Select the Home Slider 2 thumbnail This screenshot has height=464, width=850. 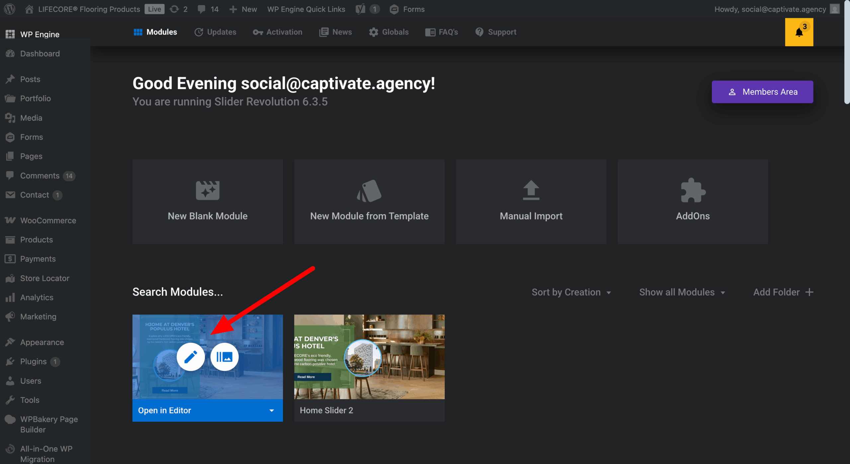click(x=369, y=357)
